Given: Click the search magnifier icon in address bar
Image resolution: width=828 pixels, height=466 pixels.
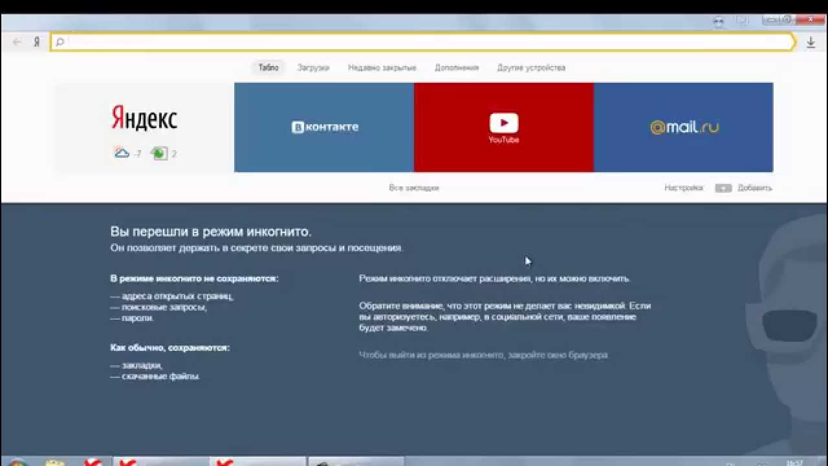Looking at the screenshot, I should (x=60, y=42).
